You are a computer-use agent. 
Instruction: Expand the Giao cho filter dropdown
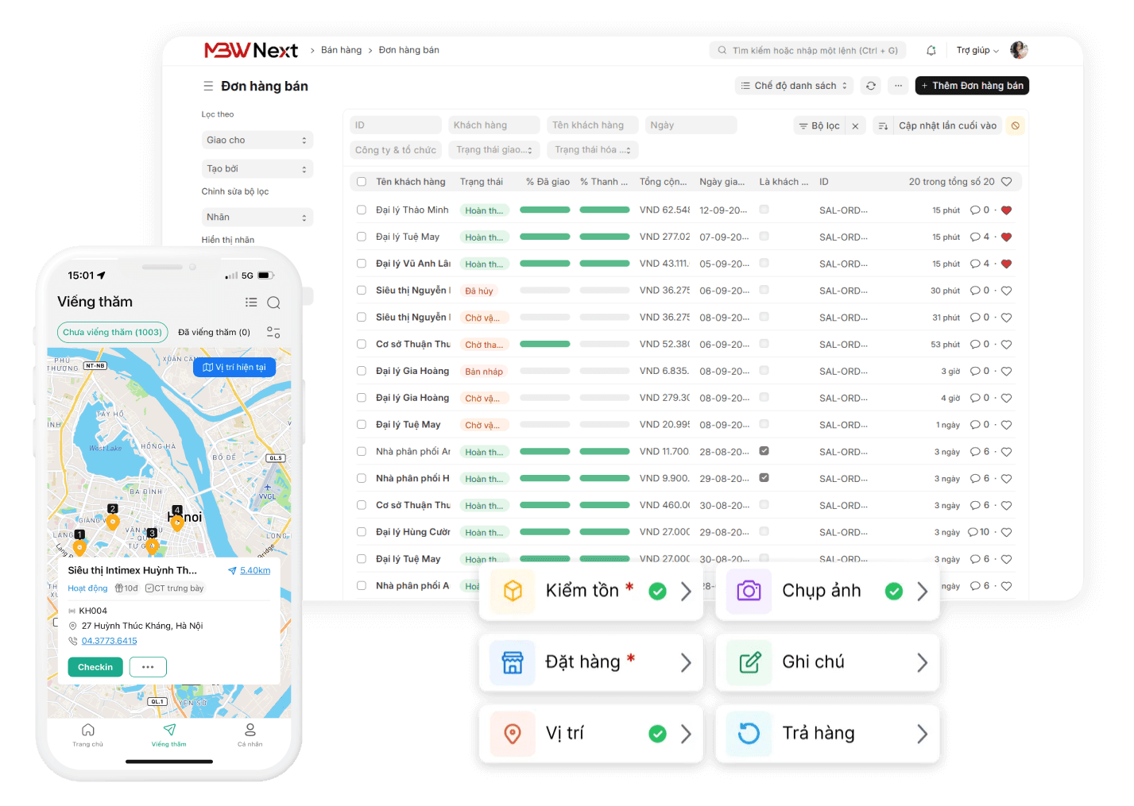coord(257,141)
